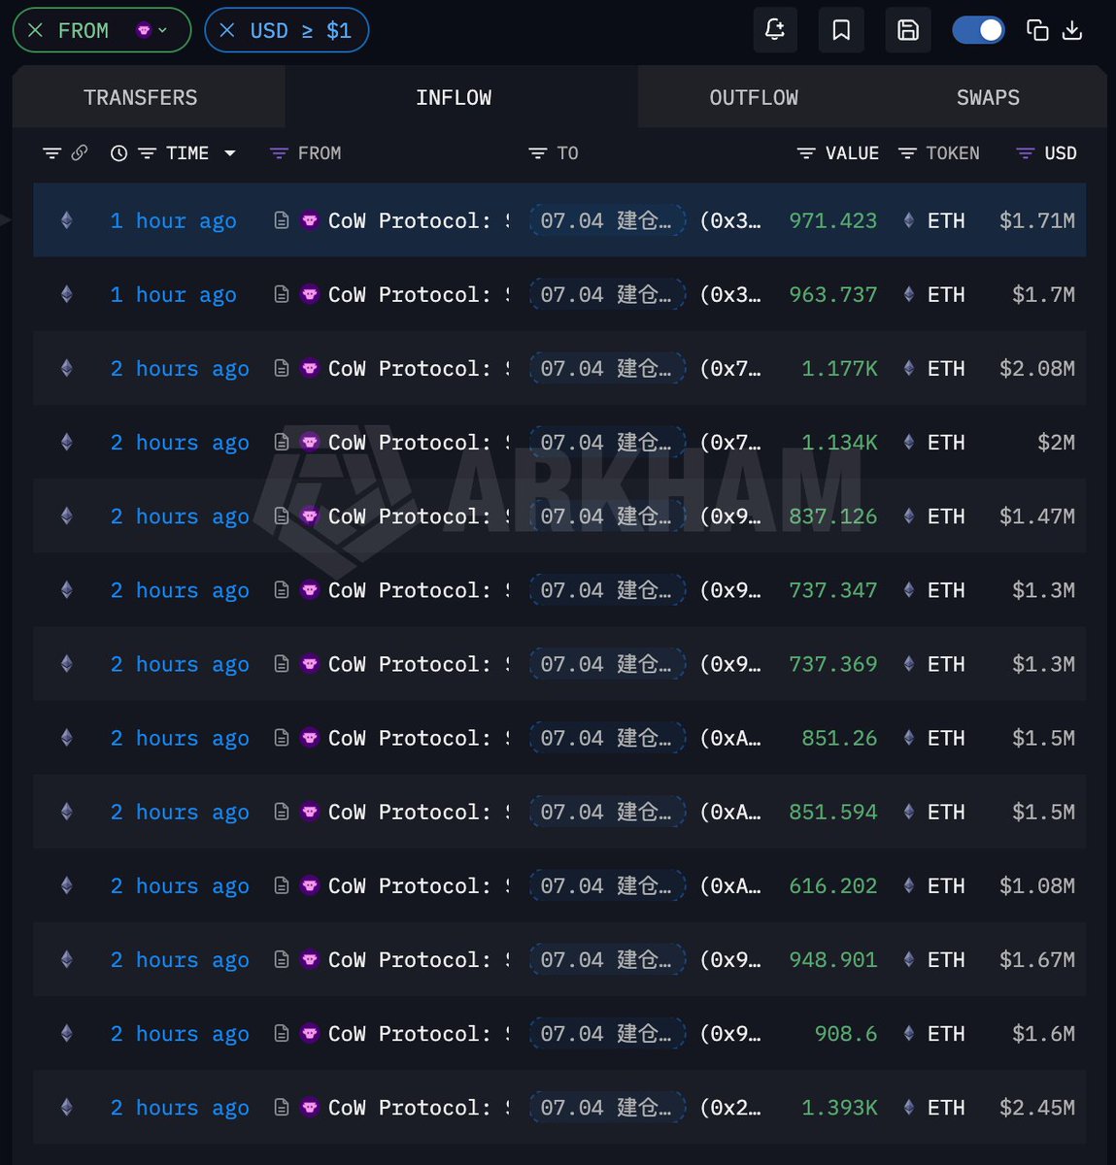Click the link icon in the header

pos(80,152)
